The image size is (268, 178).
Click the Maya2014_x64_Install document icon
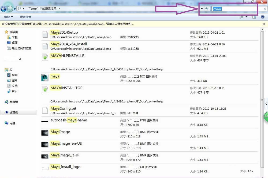click(45, 46)
